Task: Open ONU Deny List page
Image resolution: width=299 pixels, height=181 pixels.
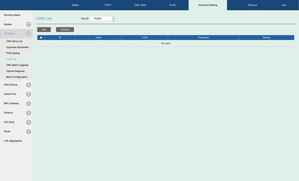Action: (x=14, y=41)
